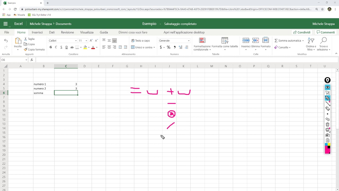Viewport: 339px width, 191px height.
Task: Click the Condividi button
Action: [x=302, y=32]
